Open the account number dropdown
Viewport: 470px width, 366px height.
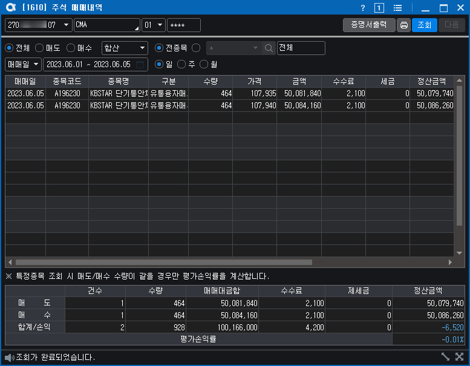coord(39,25)
